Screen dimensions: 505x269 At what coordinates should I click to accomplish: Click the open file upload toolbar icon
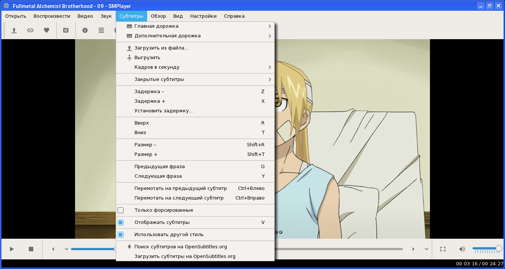click(14, 30)
